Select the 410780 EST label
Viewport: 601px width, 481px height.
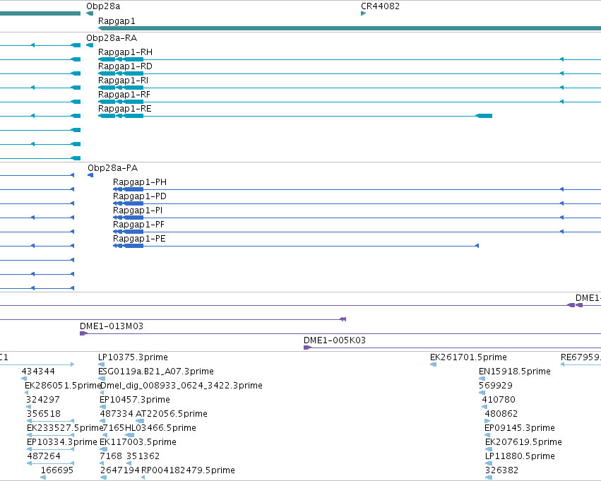click(499, 400)
